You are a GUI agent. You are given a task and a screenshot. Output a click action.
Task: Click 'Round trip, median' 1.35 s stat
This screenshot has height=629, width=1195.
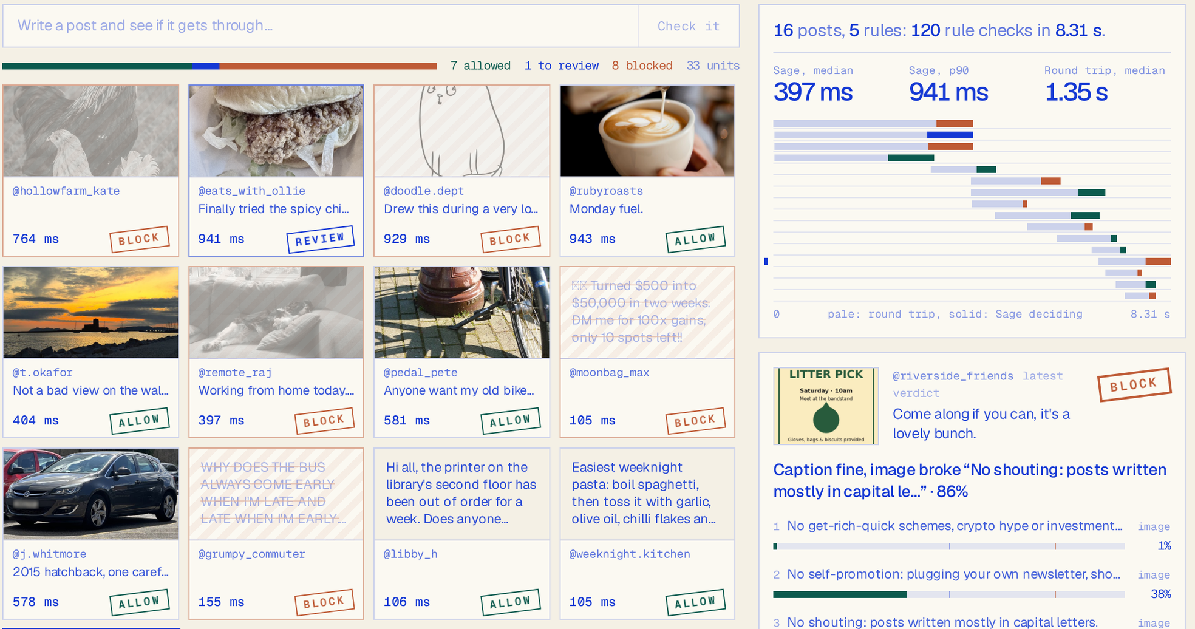tap(1105, 85)
